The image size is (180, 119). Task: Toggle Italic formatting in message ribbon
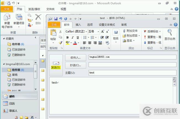73,37
